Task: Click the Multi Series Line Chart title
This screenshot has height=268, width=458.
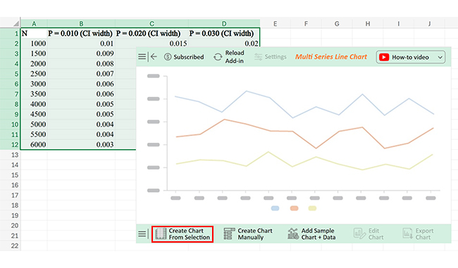Action: click(331, 57)
